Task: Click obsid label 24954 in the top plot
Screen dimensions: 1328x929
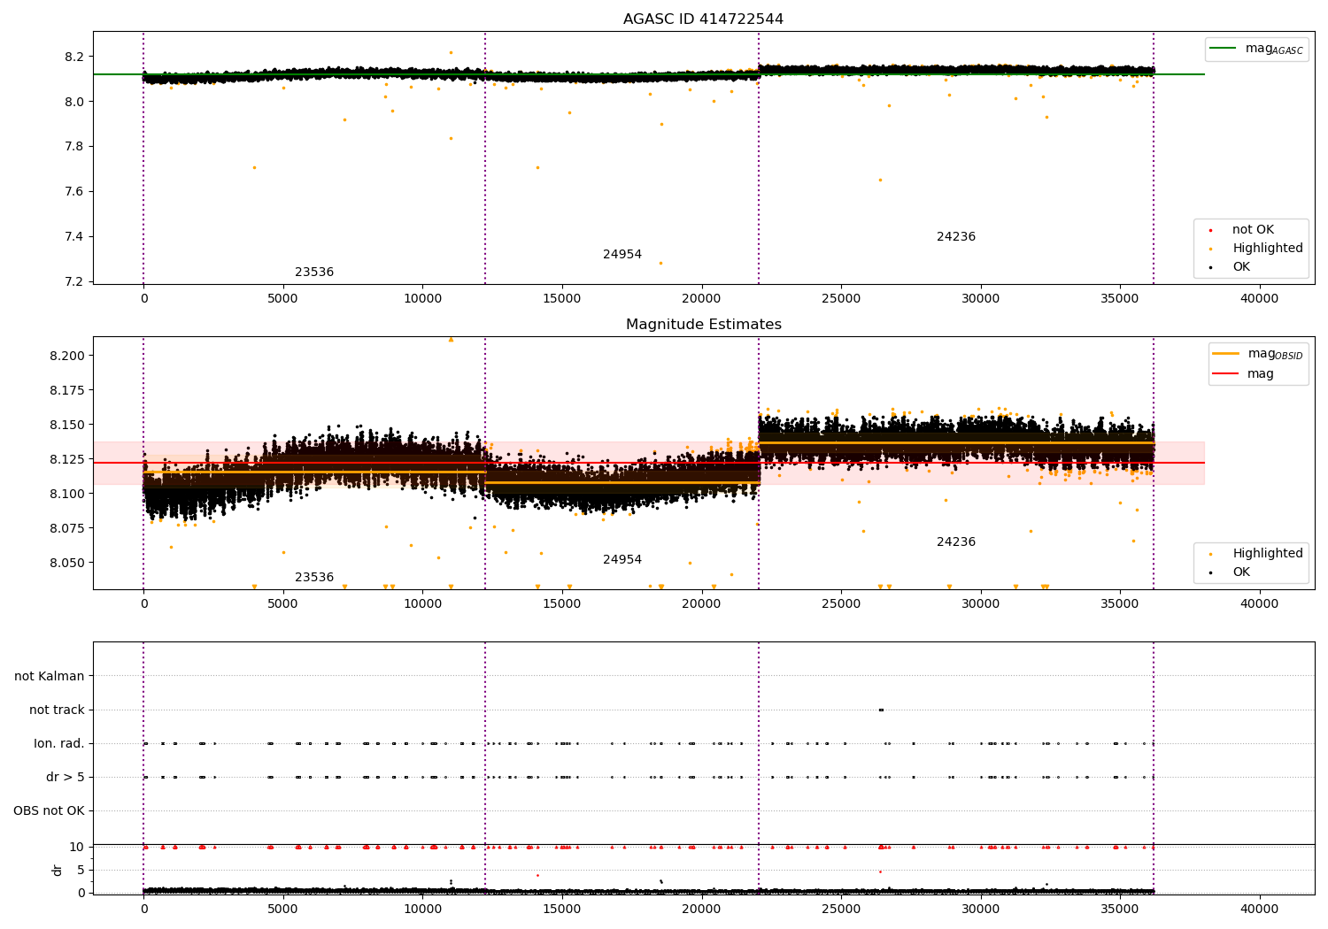Action: coord(622,255)
